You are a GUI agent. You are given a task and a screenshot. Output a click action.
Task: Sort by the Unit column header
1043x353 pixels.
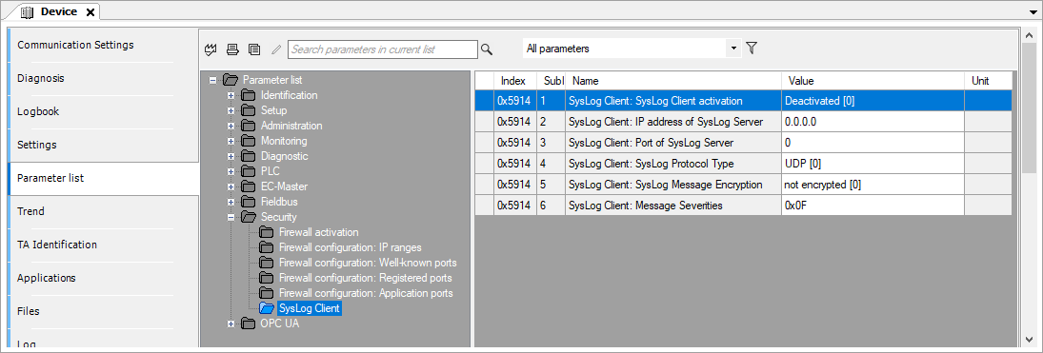988,81
